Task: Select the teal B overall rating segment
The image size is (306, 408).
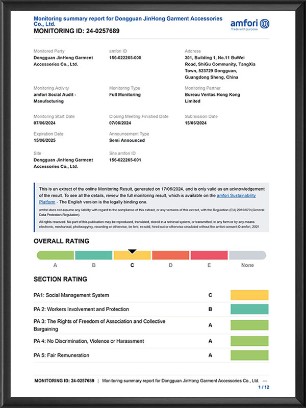Action: (94, 256)
